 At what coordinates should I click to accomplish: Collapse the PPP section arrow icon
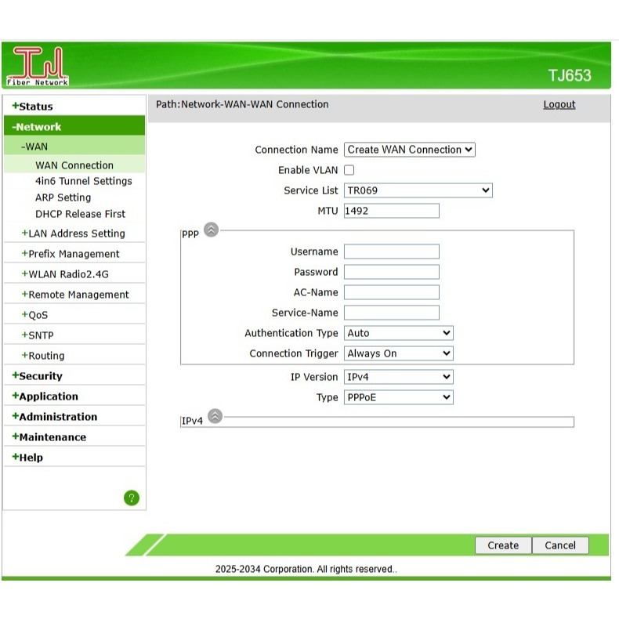(x=211, y=230)
